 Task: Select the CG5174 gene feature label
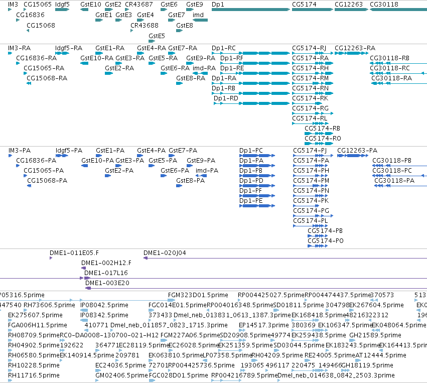pyautogui.click(x=304, y=5)
